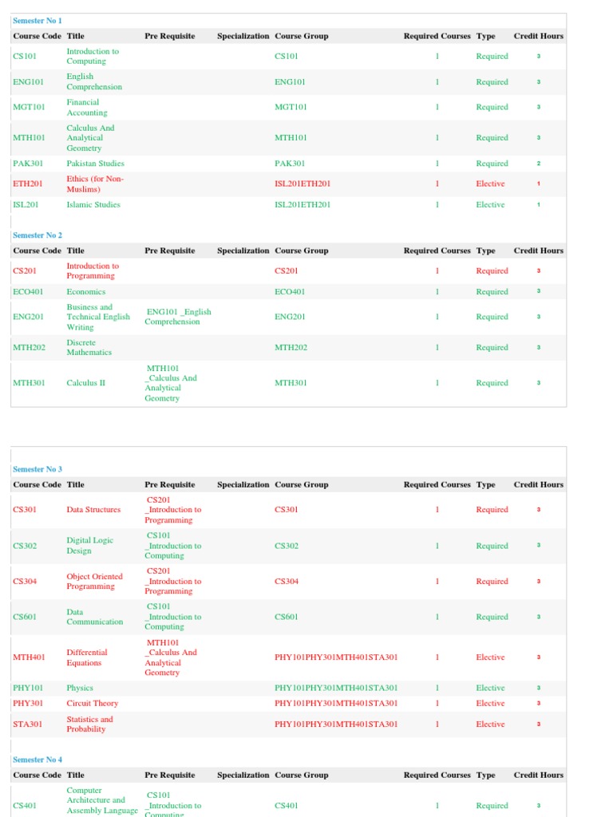This screenshot has width=613, height=817.
Task: Click the MTH401 course code cell
Action: [x=29, y=657]
